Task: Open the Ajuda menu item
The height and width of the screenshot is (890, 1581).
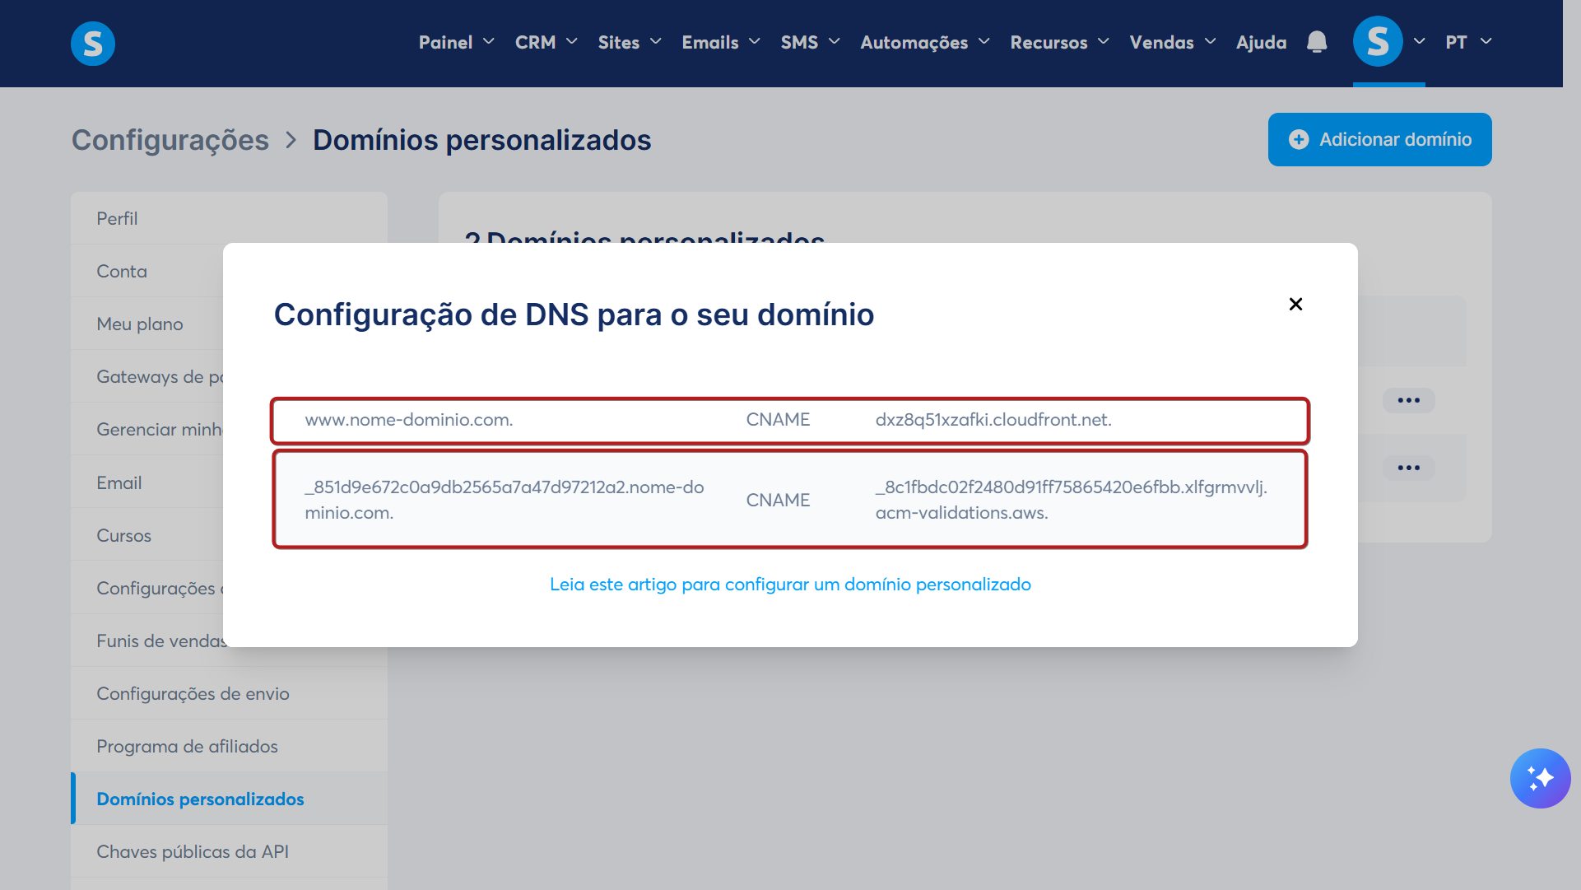Action: (x=1261, y=43)
